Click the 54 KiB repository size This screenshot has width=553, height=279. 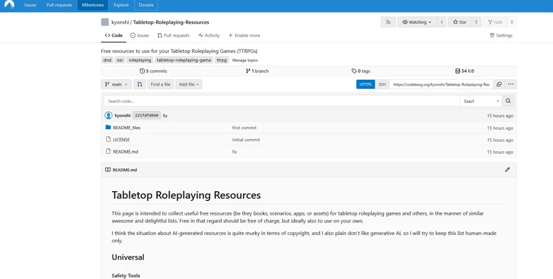(x=464, y=71)
